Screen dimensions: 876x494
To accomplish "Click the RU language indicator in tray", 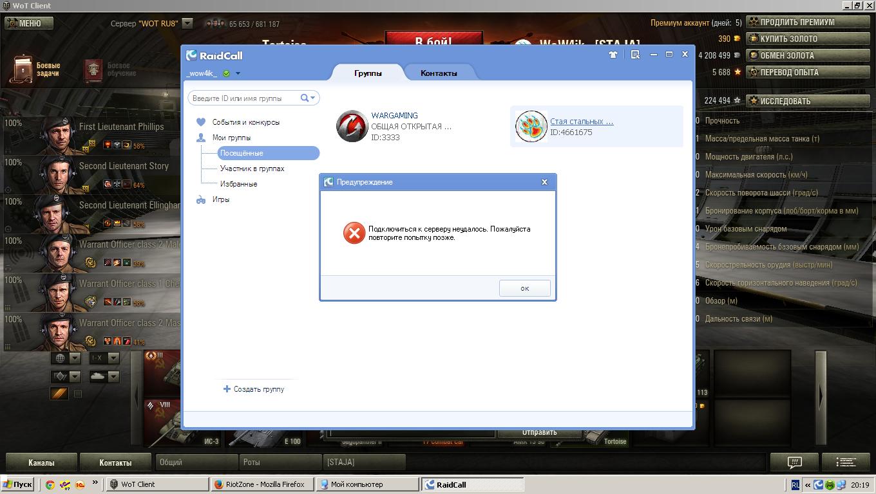I will click(x=795, y=485).
